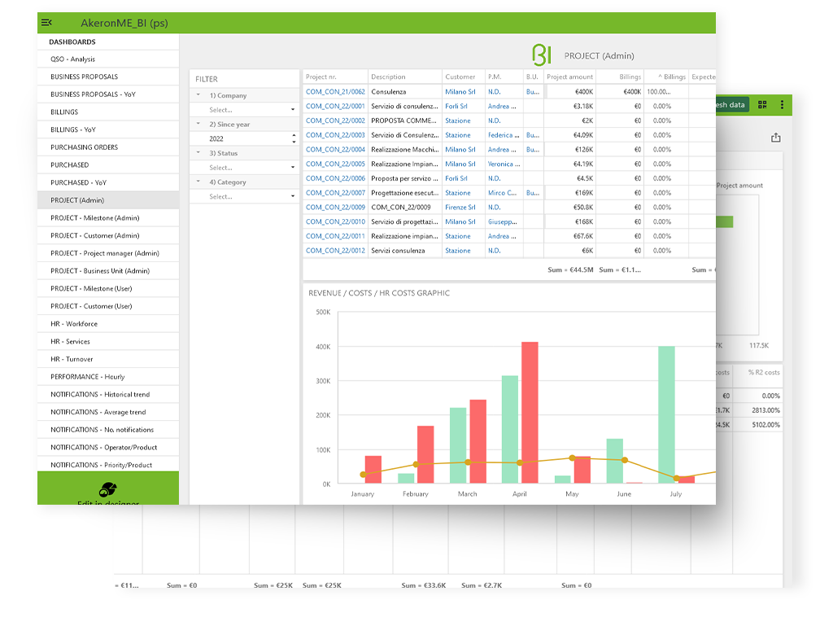Collapse the sidebar with the hamburger menu icon
This screenshot has width=833, height=635.
pos(46,23)
